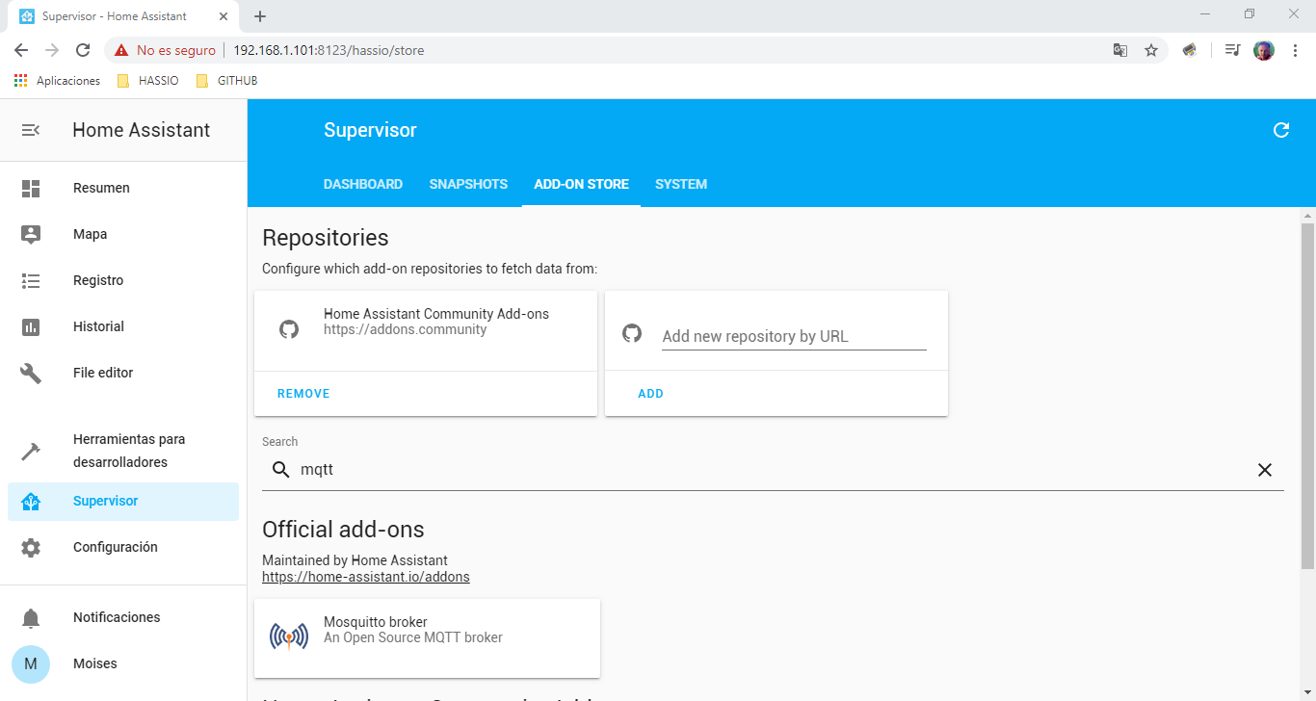Remove the Community Add-ons repository
Image resolution: width=1316 pixels, height=701 pixels.
303,394
